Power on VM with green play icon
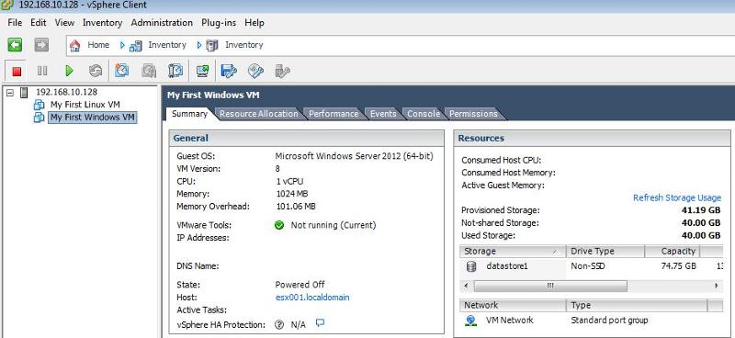Screen dimensions: 735x338 (x=70, y=71)
